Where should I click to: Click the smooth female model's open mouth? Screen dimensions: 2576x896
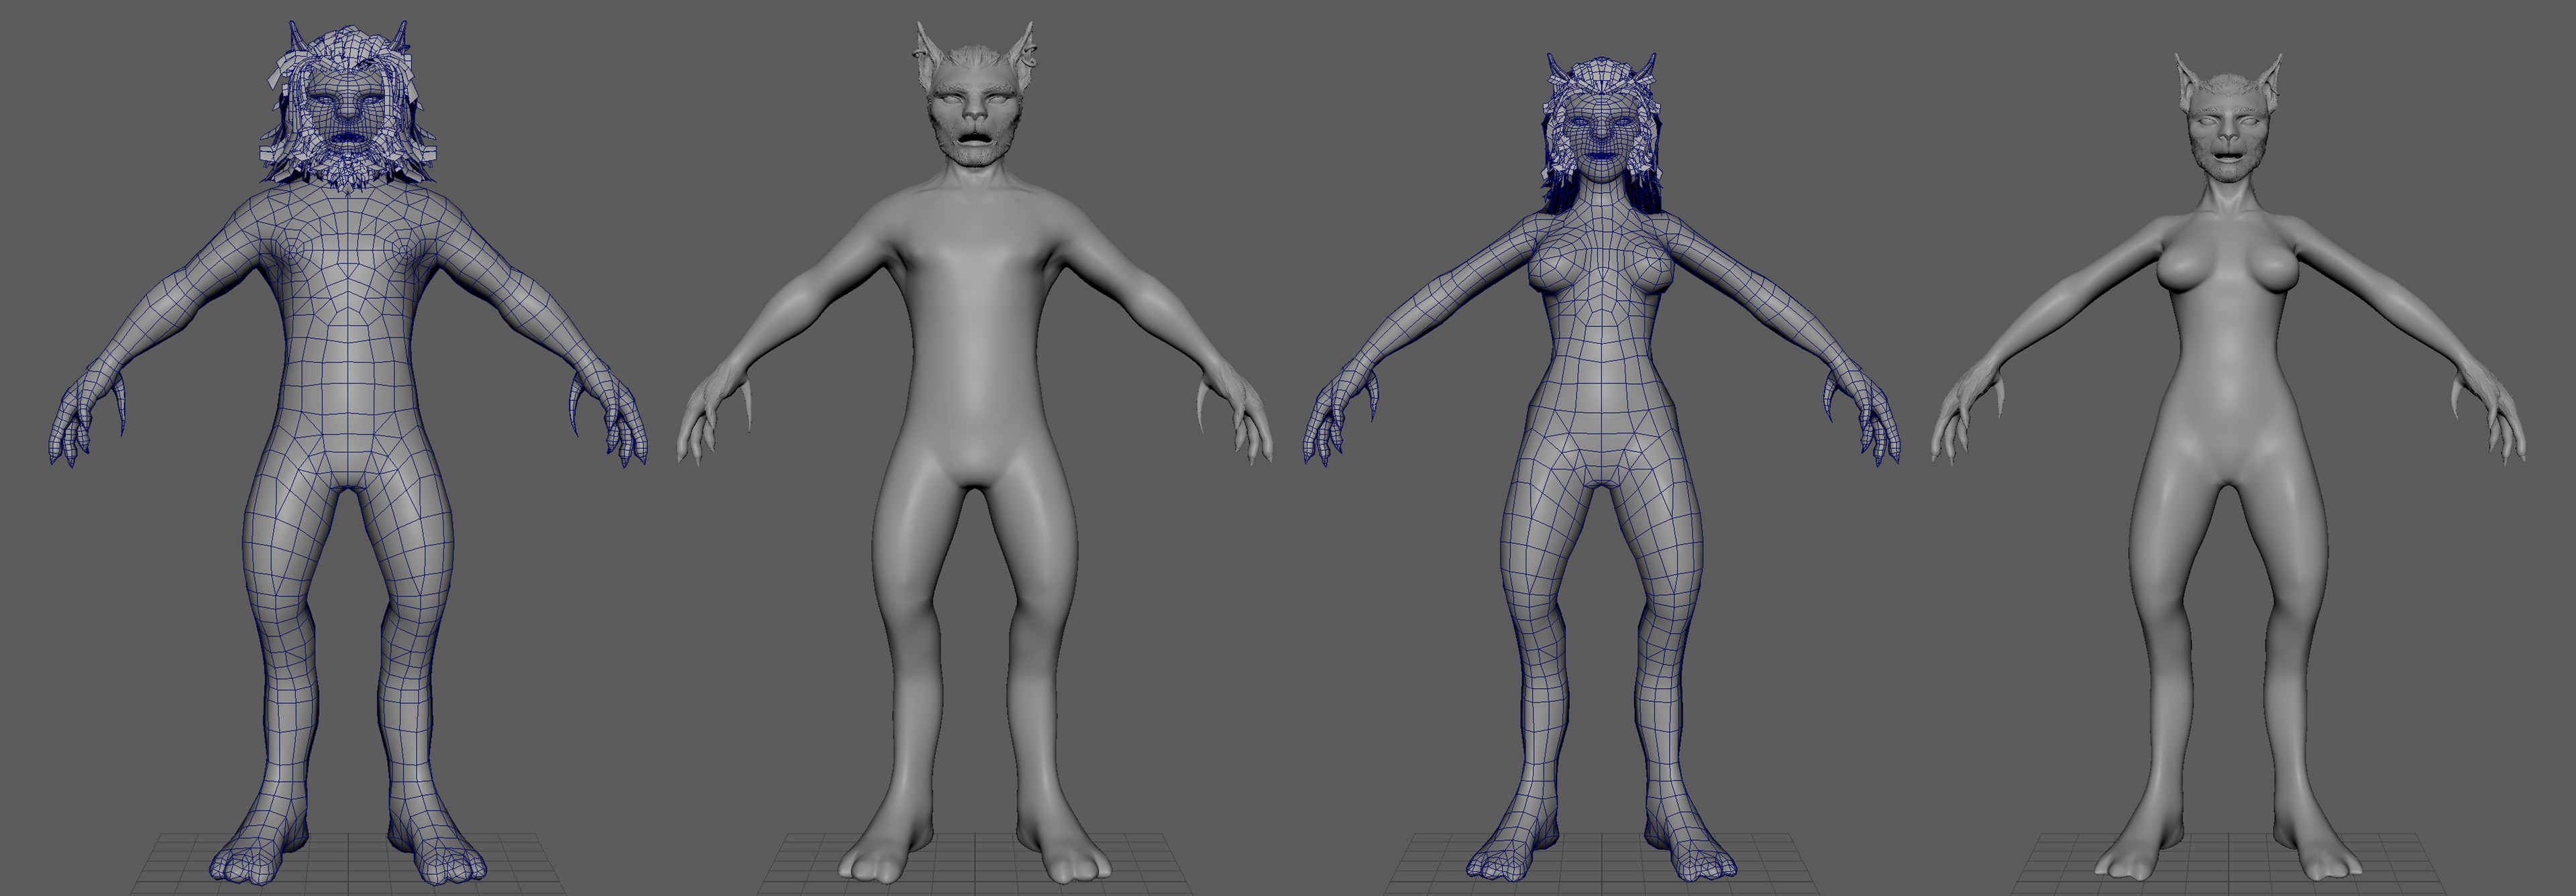2228,156
